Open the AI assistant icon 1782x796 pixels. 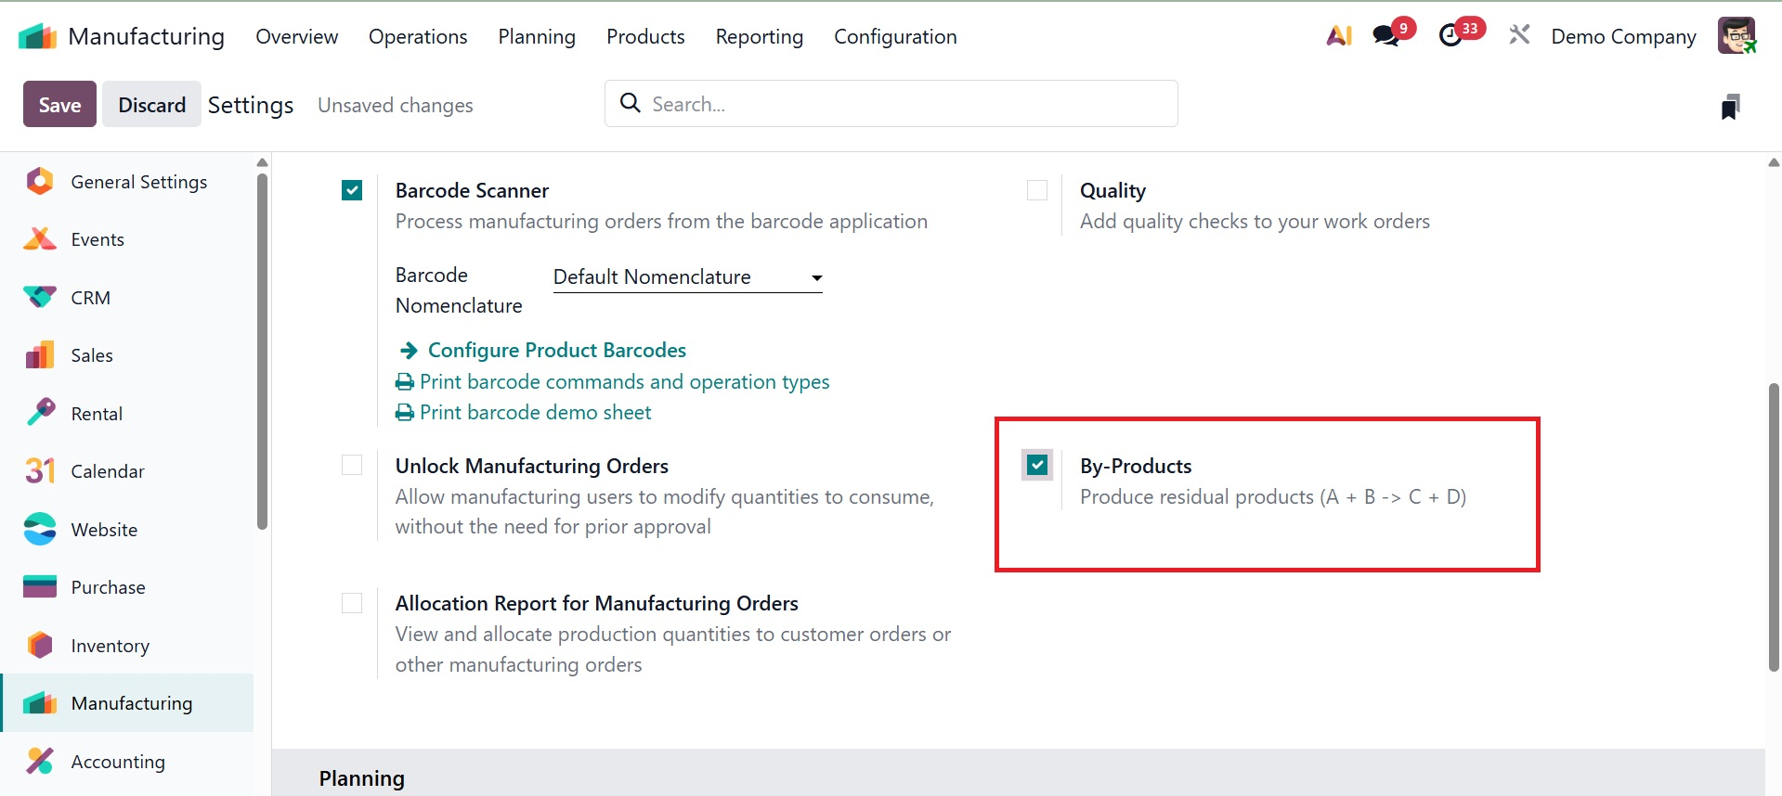(1338, 36)
